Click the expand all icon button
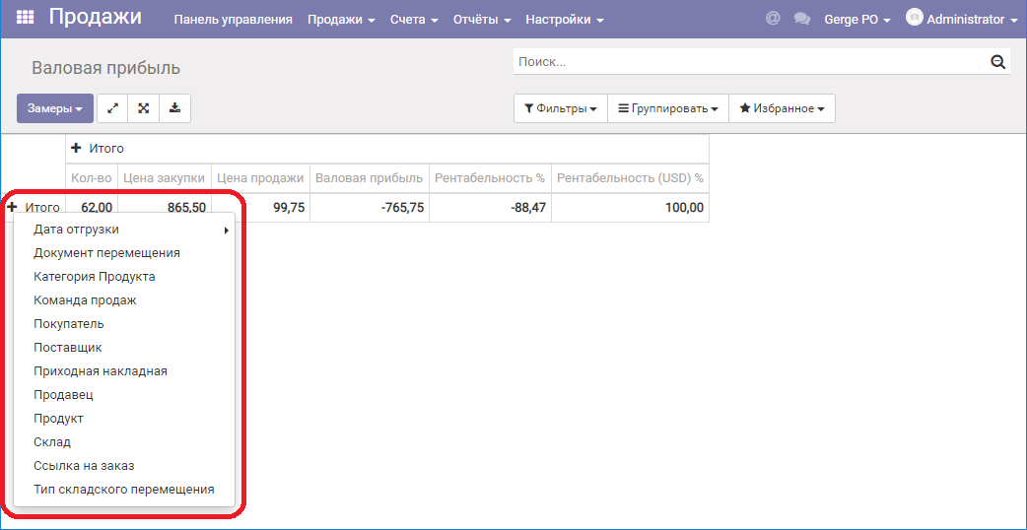1027x530 pixels. [x=144, y=108]
